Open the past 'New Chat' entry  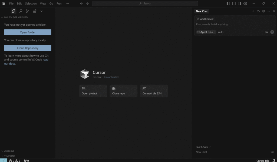(235, 152)
